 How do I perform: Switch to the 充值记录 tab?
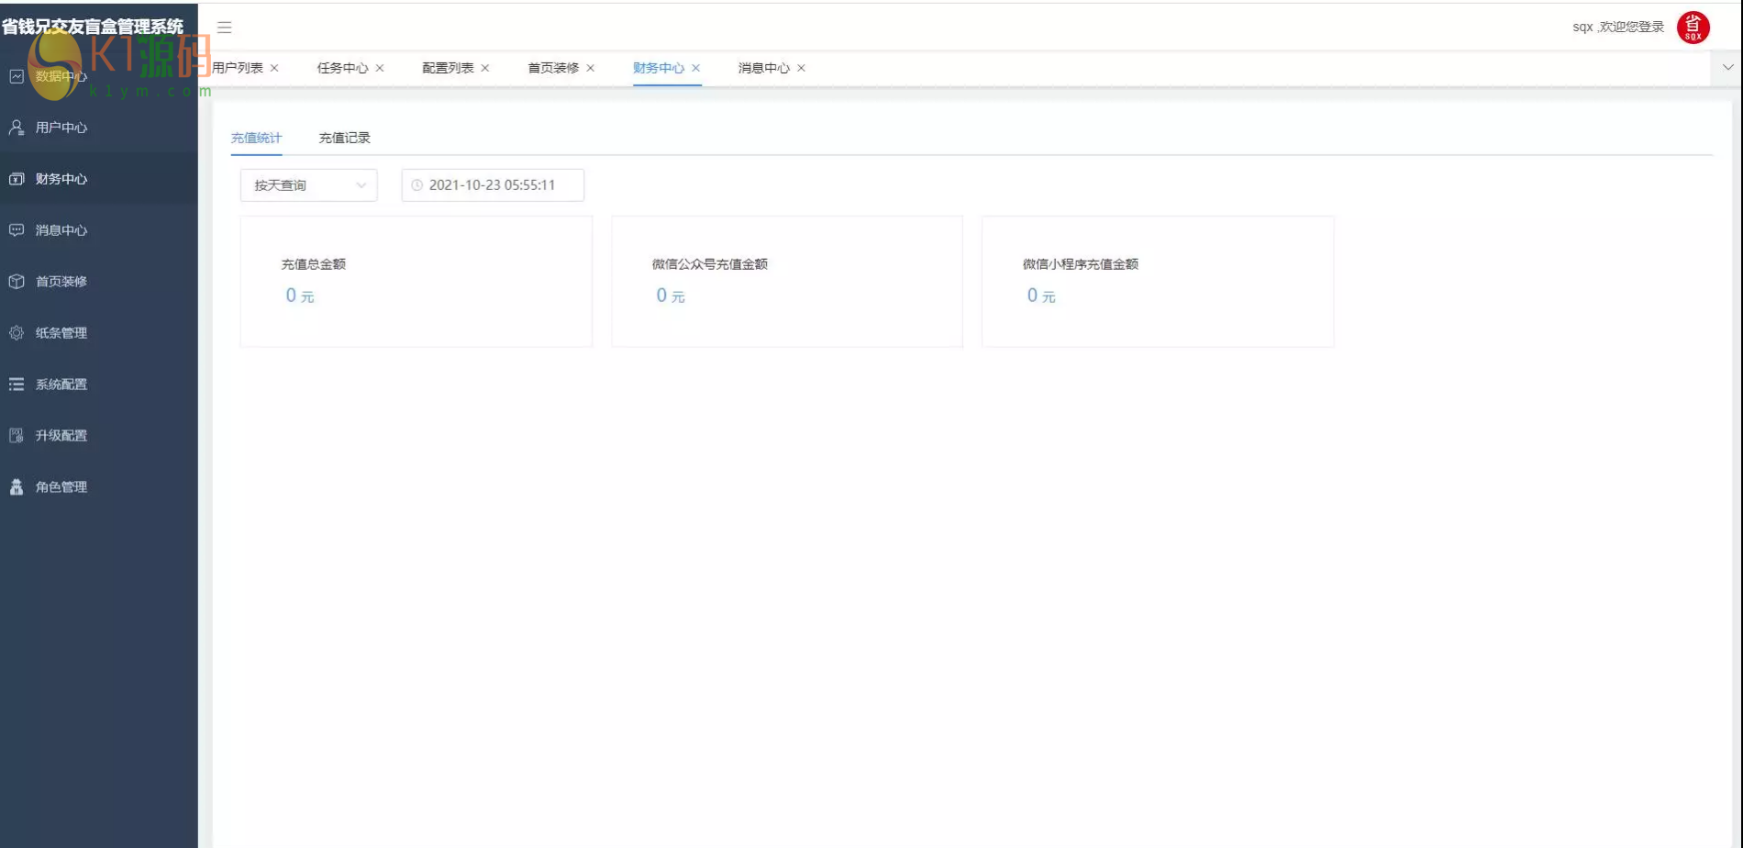(344, 138)
